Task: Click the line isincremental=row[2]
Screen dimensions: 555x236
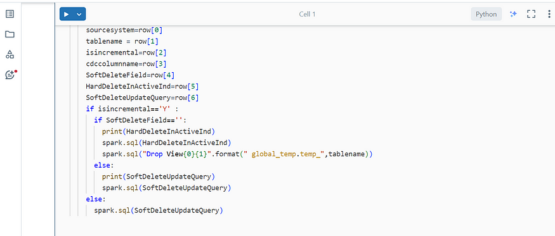Action: (x=126, y=53)
